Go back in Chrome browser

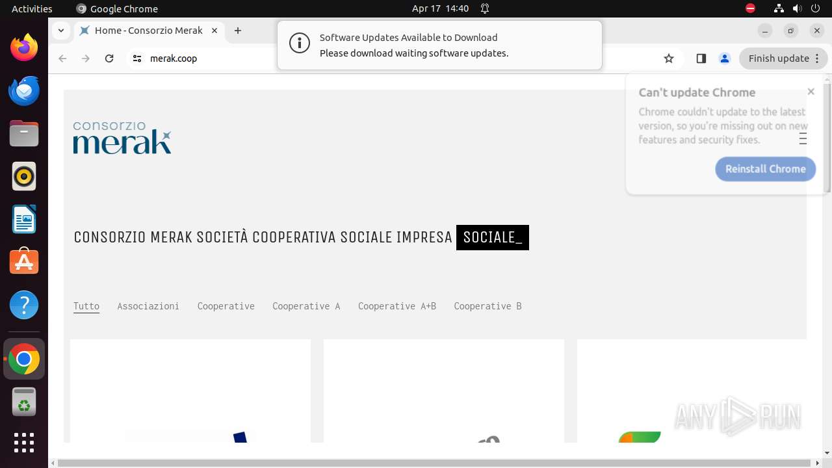(x=62, y=58)
